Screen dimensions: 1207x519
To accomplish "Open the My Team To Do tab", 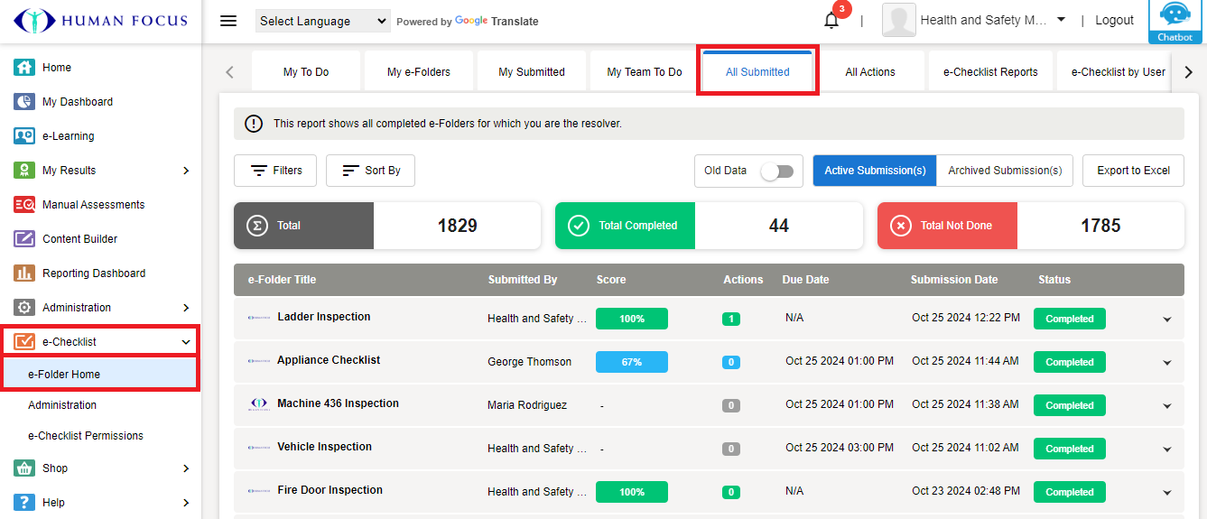I will (644, 72).
